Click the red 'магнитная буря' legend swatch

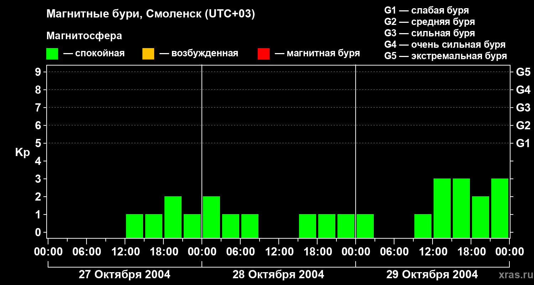263,54
